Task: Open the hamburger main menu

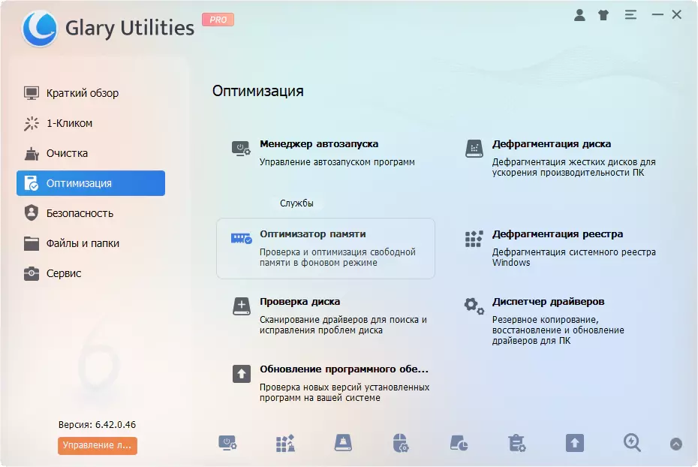Action: (x=630, y=15)
